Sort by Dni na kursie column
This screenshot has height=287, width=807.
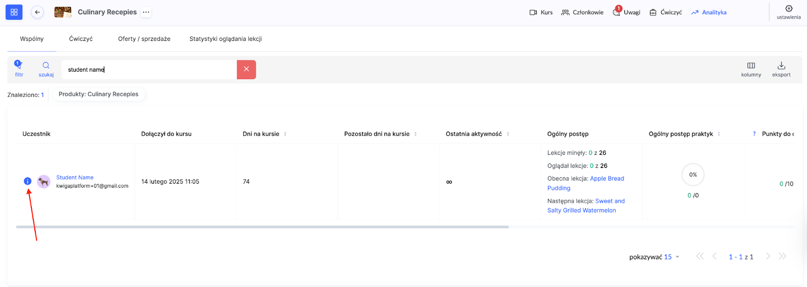pos(285,134)
